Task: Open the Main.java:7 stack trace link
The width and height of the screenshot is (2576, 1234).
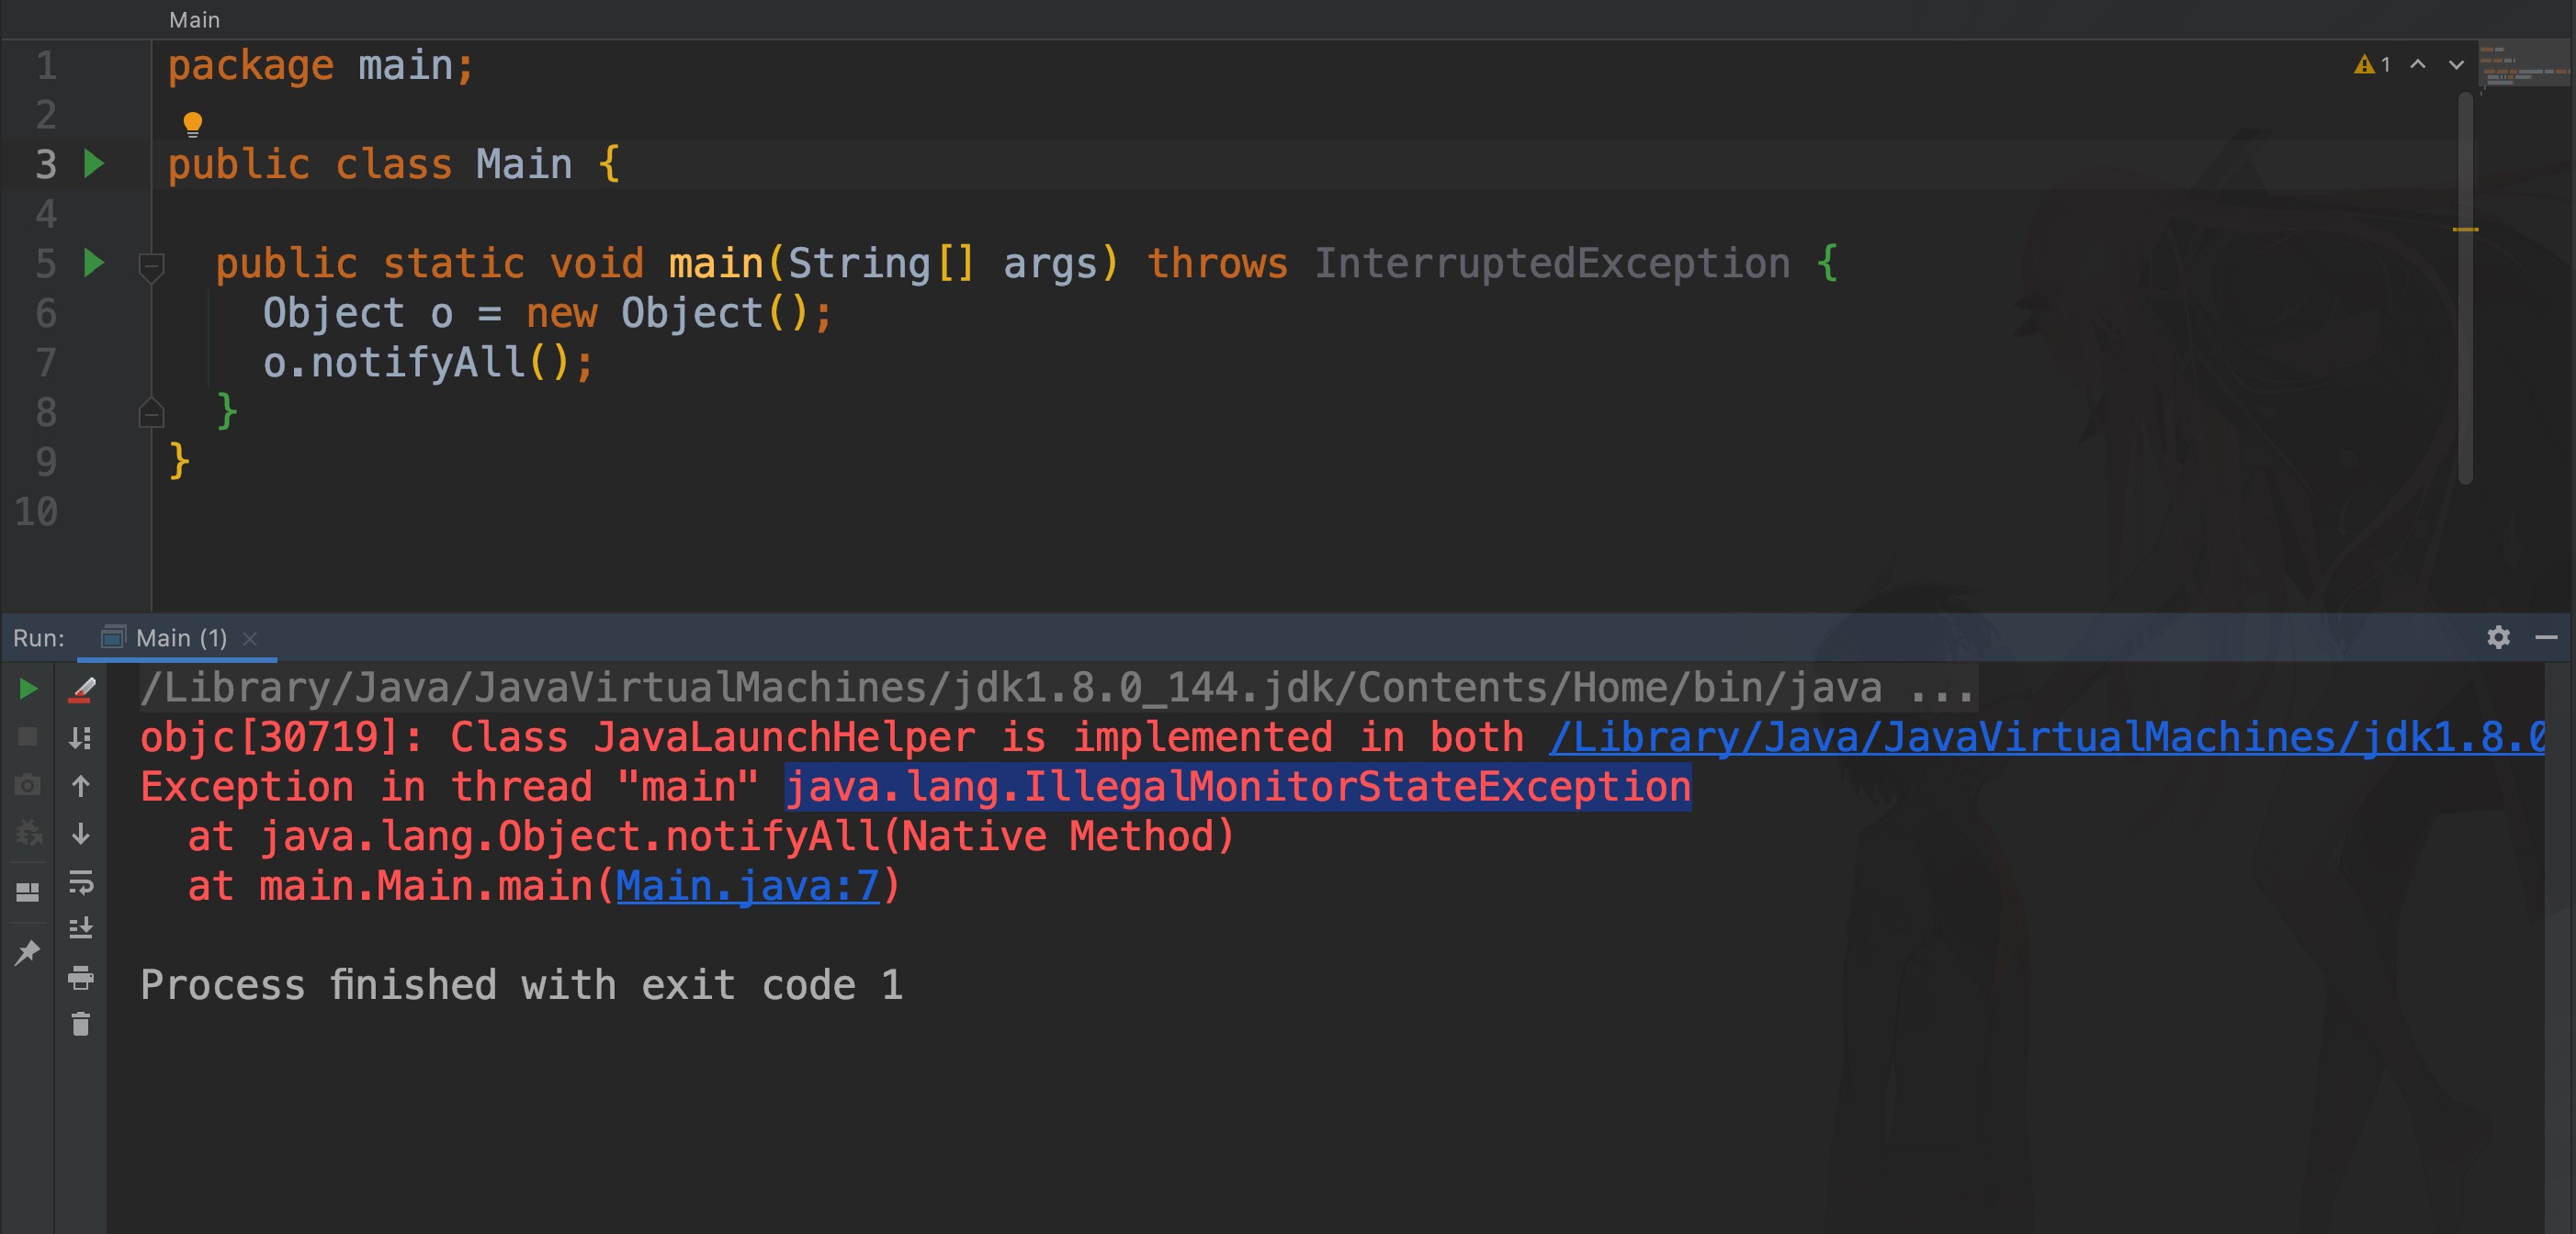Action: (747, 886)
